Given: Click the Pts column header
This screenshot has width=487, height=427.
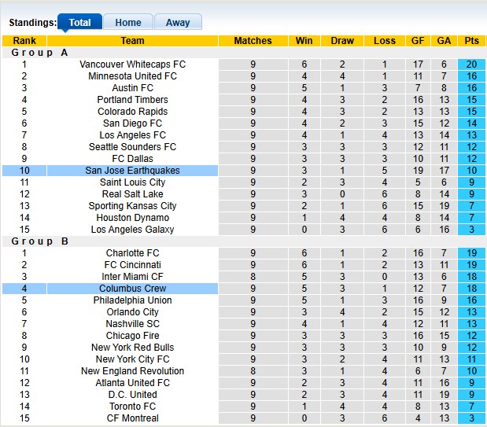Looking at the screenshot, I should click(472, 41).
